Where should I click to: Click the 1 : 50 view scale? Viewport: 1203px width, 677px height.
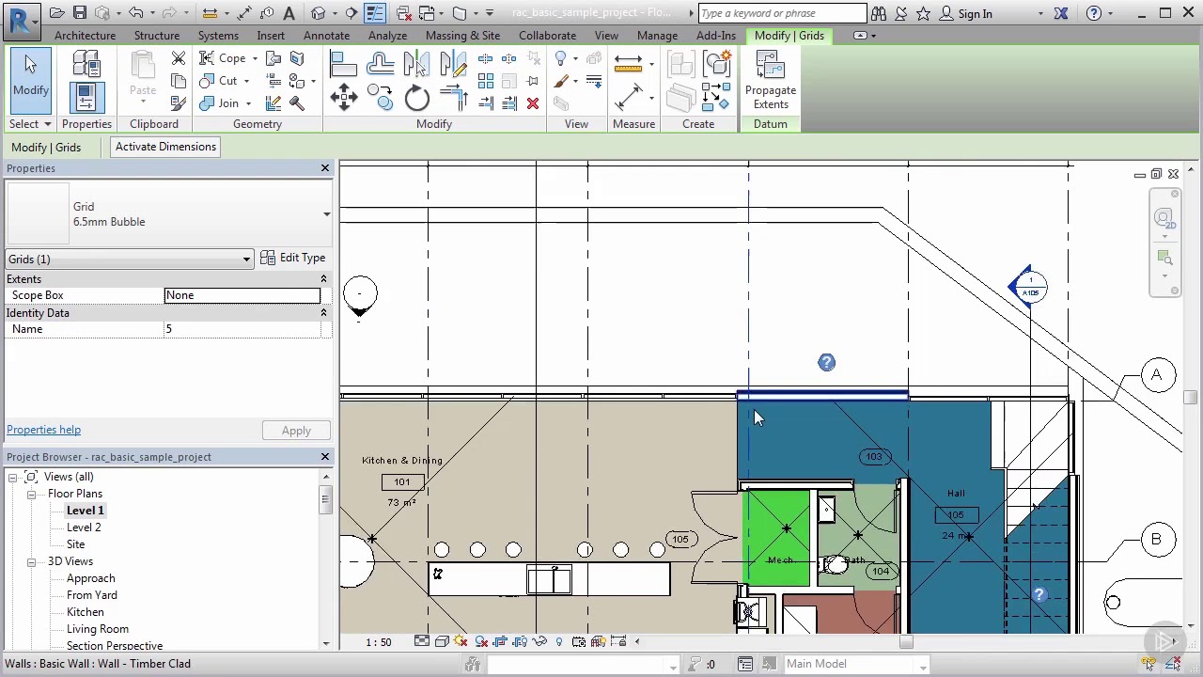(379, 642)
